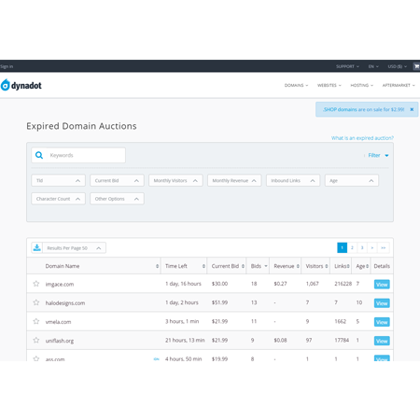Viewport: 420px width, 420px height.
Task: View details for imgace.com
Action: 382,285
